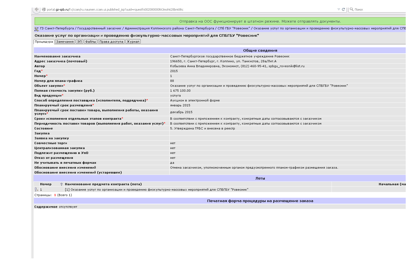Click the status 5. Утверждена ГРБС и внесена в реестр
Screen dimensions: 409x266
(202, 128)
